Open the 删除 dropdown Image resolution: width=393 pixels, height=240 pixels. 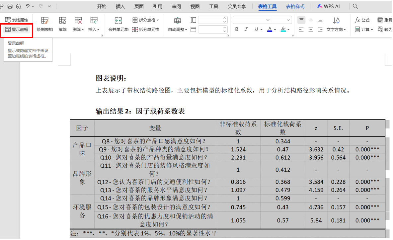(78, 24)
